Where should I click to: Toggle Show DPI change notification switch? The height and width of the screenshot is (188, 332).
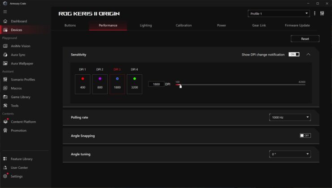pyautogui.click(x=294, y=55)
